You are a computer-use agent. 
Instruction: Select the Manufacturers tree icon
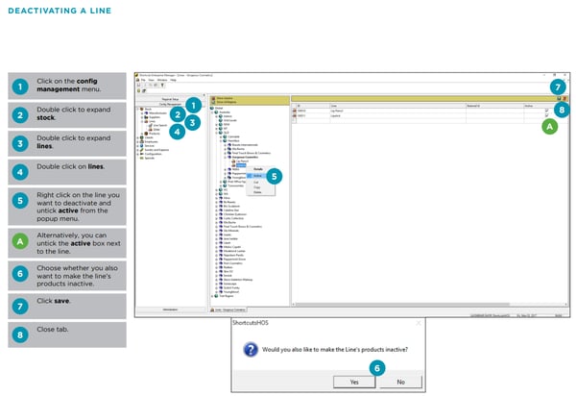146,112
